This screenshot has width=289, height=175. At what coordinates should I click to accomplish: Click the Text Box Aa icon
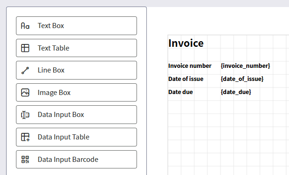(x=25, y=26)
